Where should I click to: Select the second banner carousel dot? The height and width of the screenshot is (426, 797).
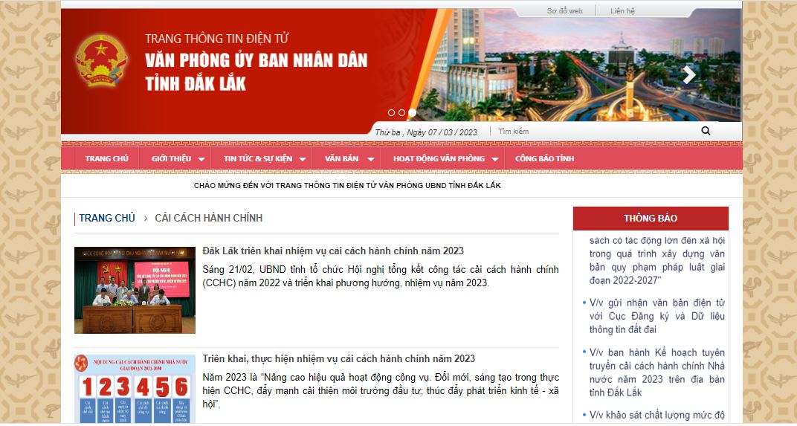click(x=402, y=113)
